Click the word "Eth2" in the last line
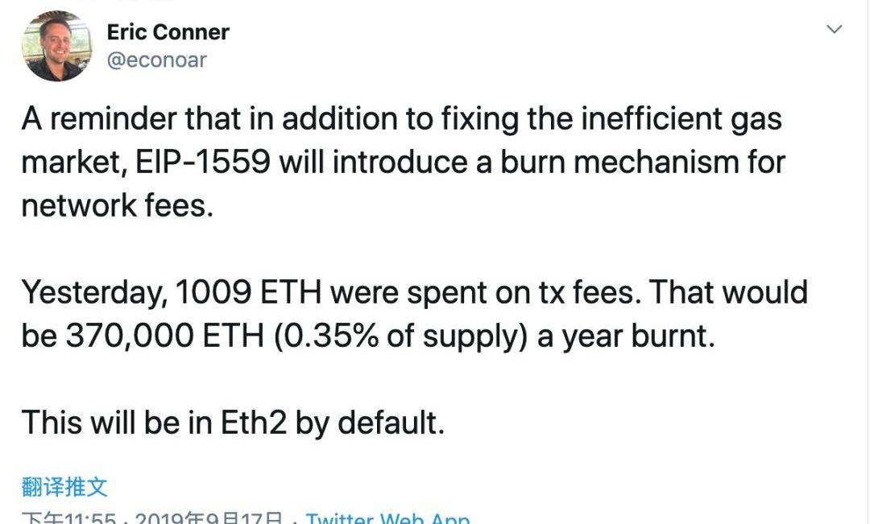The height and width of the screenshot is (524, 870). (254, 423)
